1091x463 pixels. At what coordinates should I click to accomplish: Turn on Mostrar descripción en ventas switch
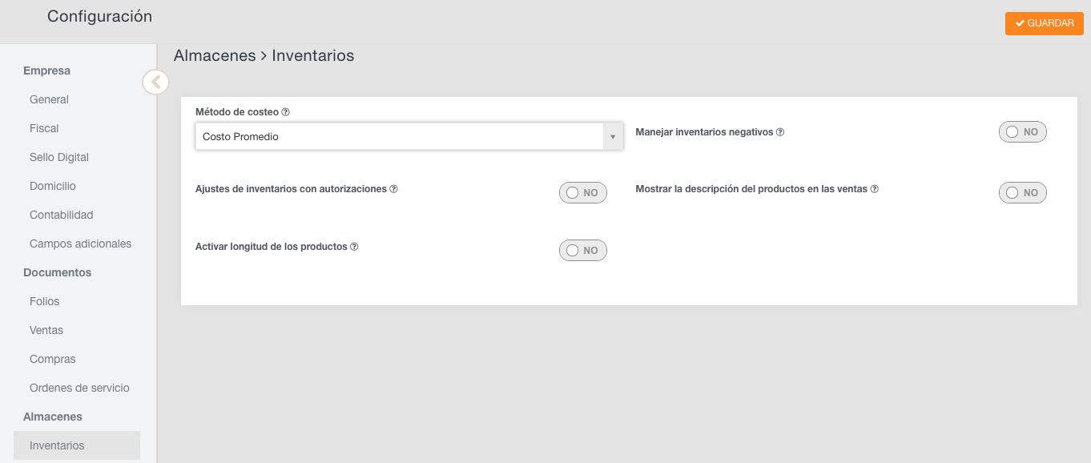pos(1022,193)
